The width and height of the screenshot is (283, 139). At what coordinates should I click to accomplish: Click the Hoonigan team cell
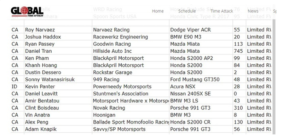pyautogui.click(x=131, y=115)
